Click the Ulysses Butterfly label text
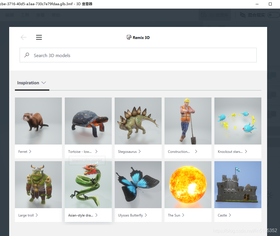The width and height of the screenshot is (280, 236). (130, 215)
